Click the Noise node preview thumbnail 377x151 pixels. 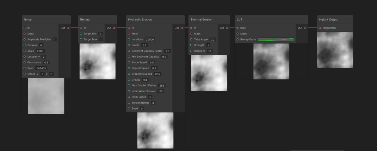coord(46,96)
